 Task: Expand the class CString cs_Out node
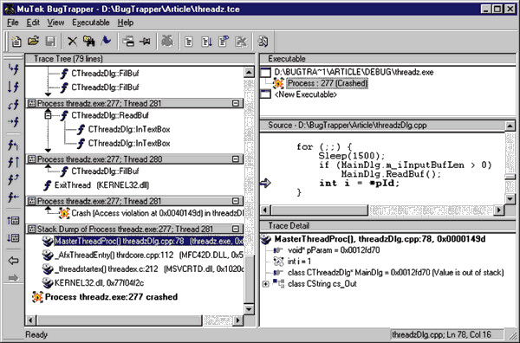coord(265,284)
